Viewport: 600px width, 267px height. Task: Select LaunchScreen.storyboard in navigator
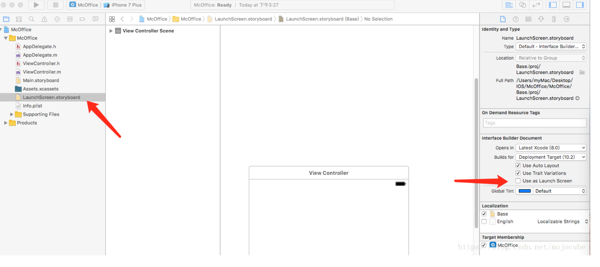51,97
